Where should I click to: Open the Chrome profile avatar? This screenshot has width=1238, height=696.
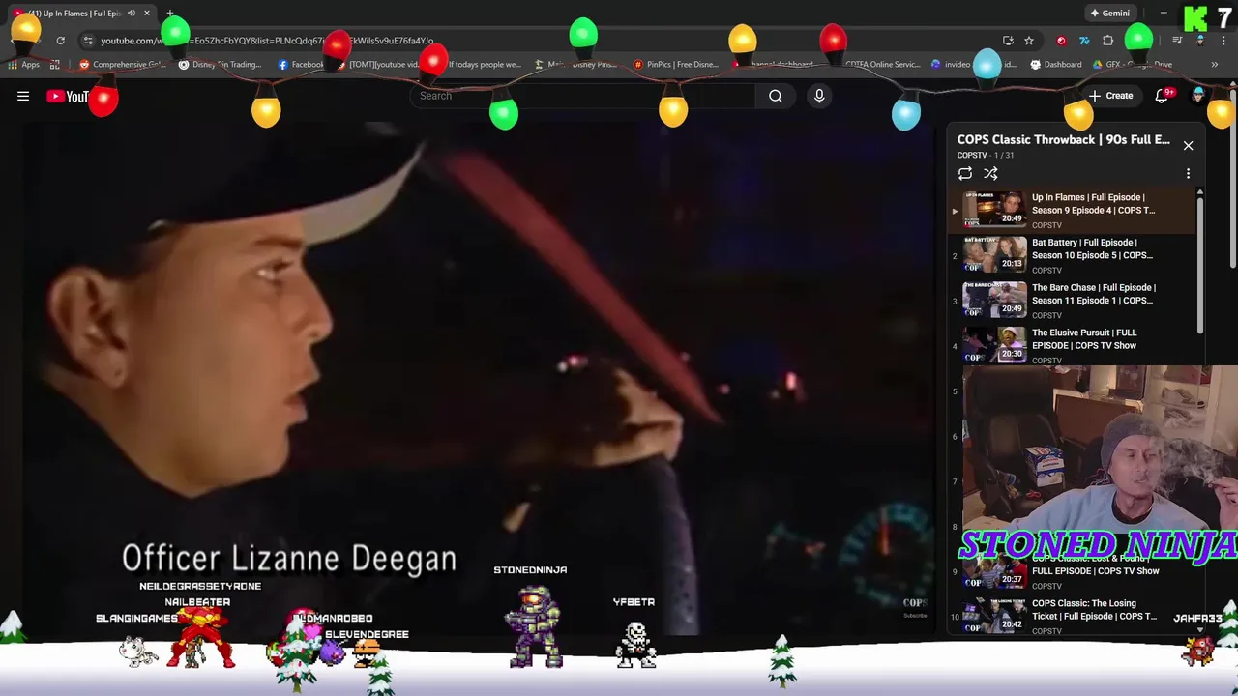1200,41
